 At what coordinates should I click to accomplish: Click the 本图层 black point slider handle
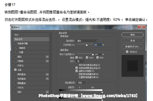point(59,92)
